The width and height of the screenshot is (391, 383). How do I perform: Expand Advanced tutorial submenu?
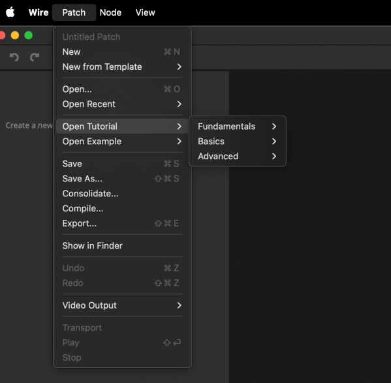[x=238, y=156]
